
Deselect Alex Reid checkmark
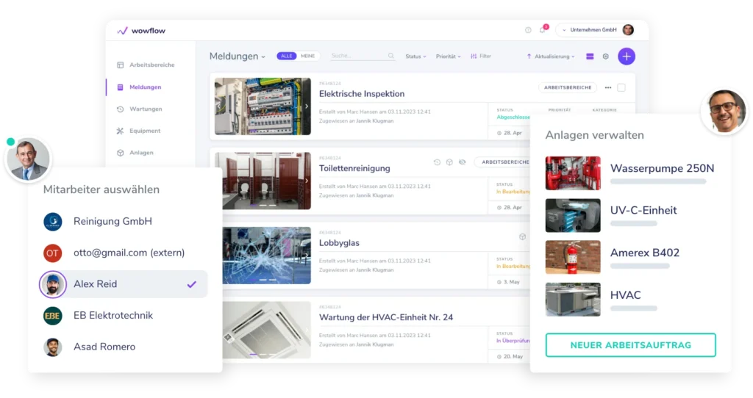[x=192, y=284]
